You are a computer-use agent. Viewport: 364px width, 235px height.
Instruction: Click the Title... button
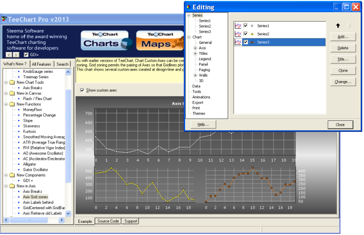(x=343, y=59)
